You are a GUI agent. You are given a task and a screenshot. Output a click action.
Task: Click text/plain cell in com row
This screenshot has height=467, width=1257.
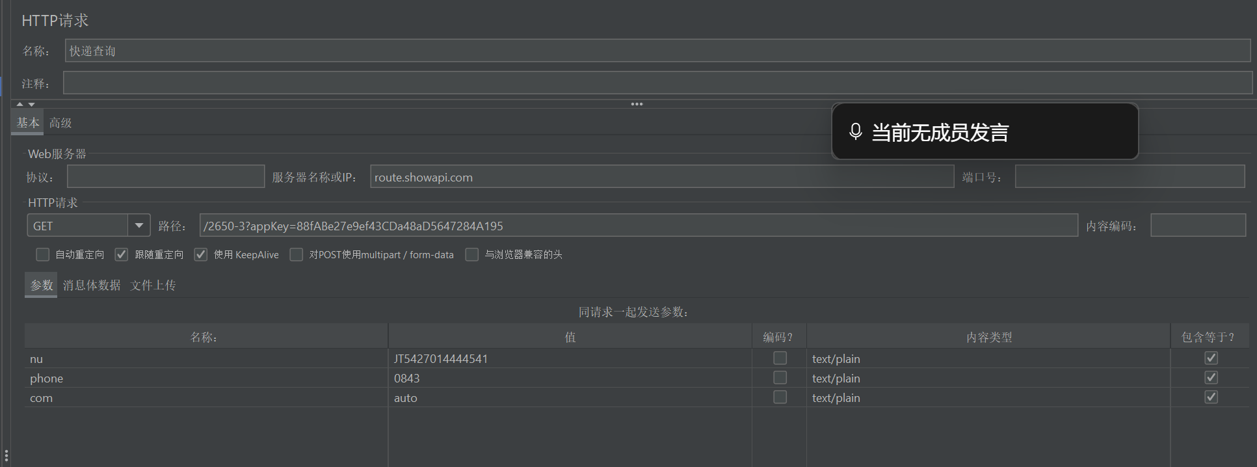(988, 397)
